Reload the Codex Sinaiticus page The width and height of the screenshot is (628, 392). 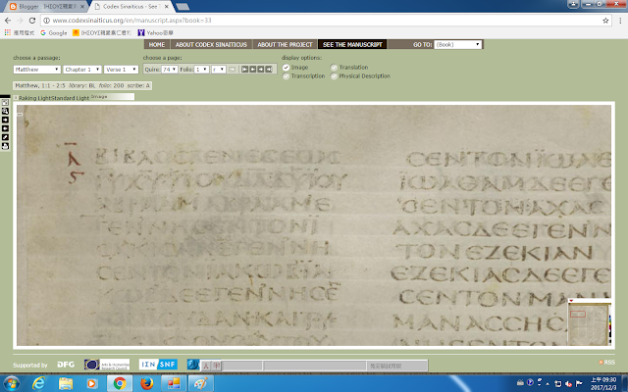(32, 21)
